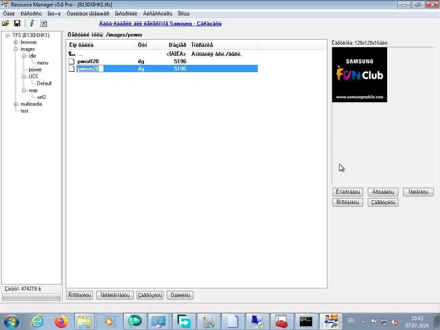440x330 pixels.
Task: Click the floppy disk save icon
Action: point(17,23)
